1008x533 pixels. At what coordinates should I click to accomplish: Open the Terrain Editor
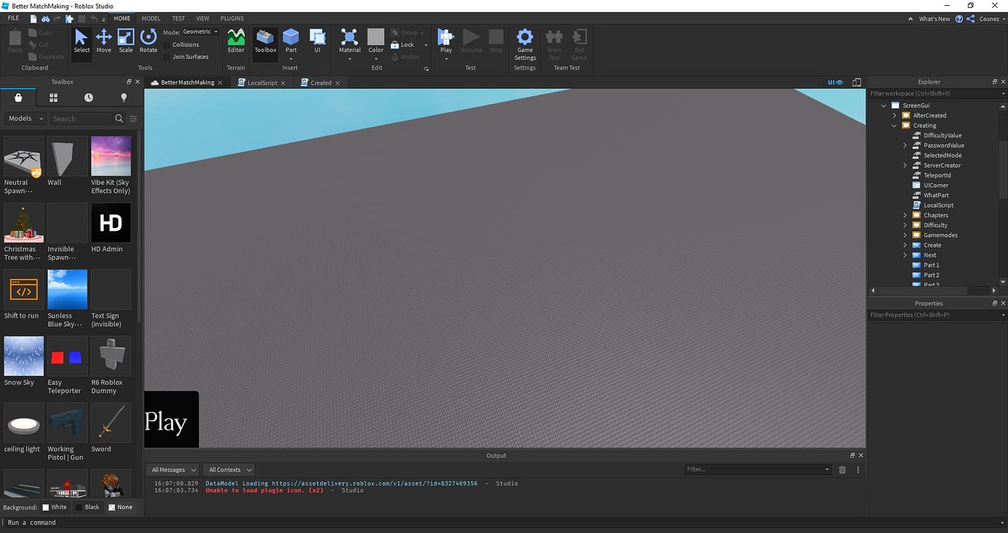coord(236,41)
